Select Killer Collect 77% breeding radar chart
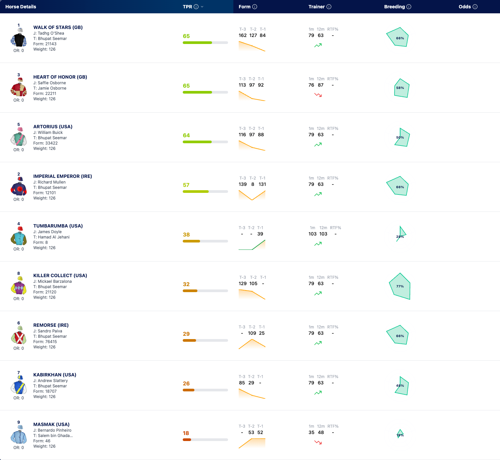The height and width of the screenshot is (460, 500). 400,286
